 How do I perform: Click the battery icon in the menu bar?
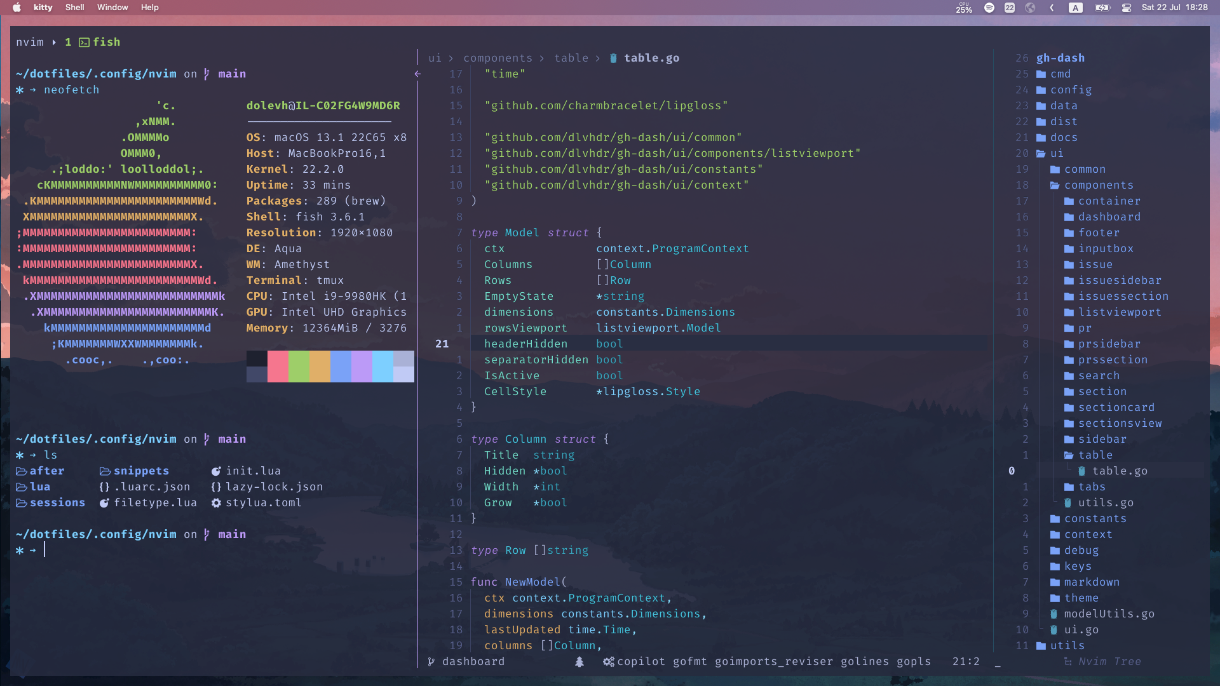(x=1102, y=8)
